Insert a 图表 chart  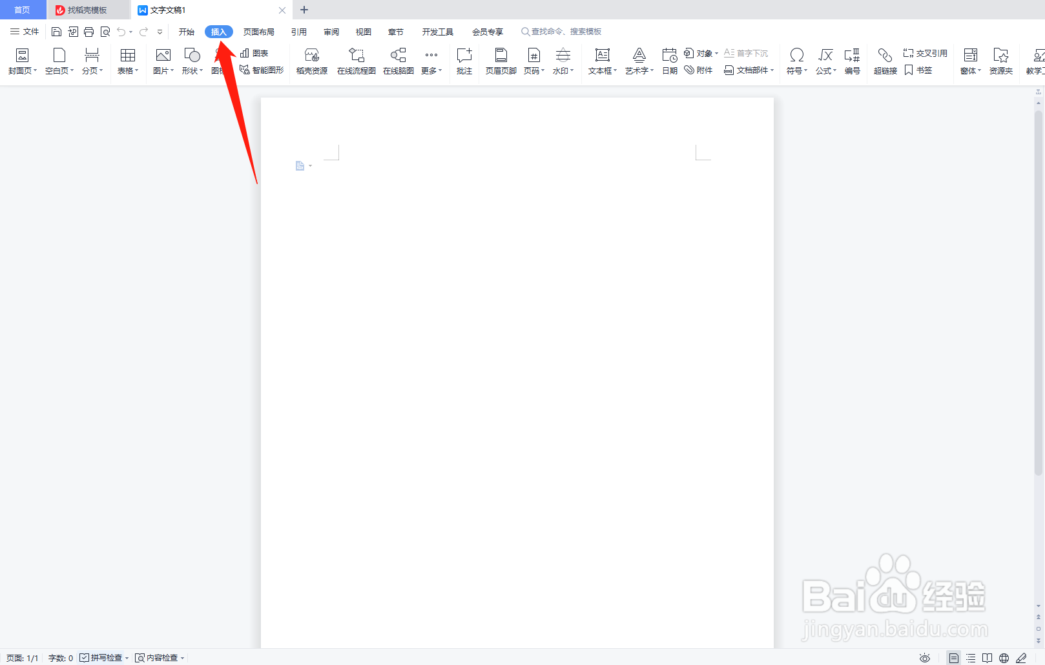click(x=254, y=53)
